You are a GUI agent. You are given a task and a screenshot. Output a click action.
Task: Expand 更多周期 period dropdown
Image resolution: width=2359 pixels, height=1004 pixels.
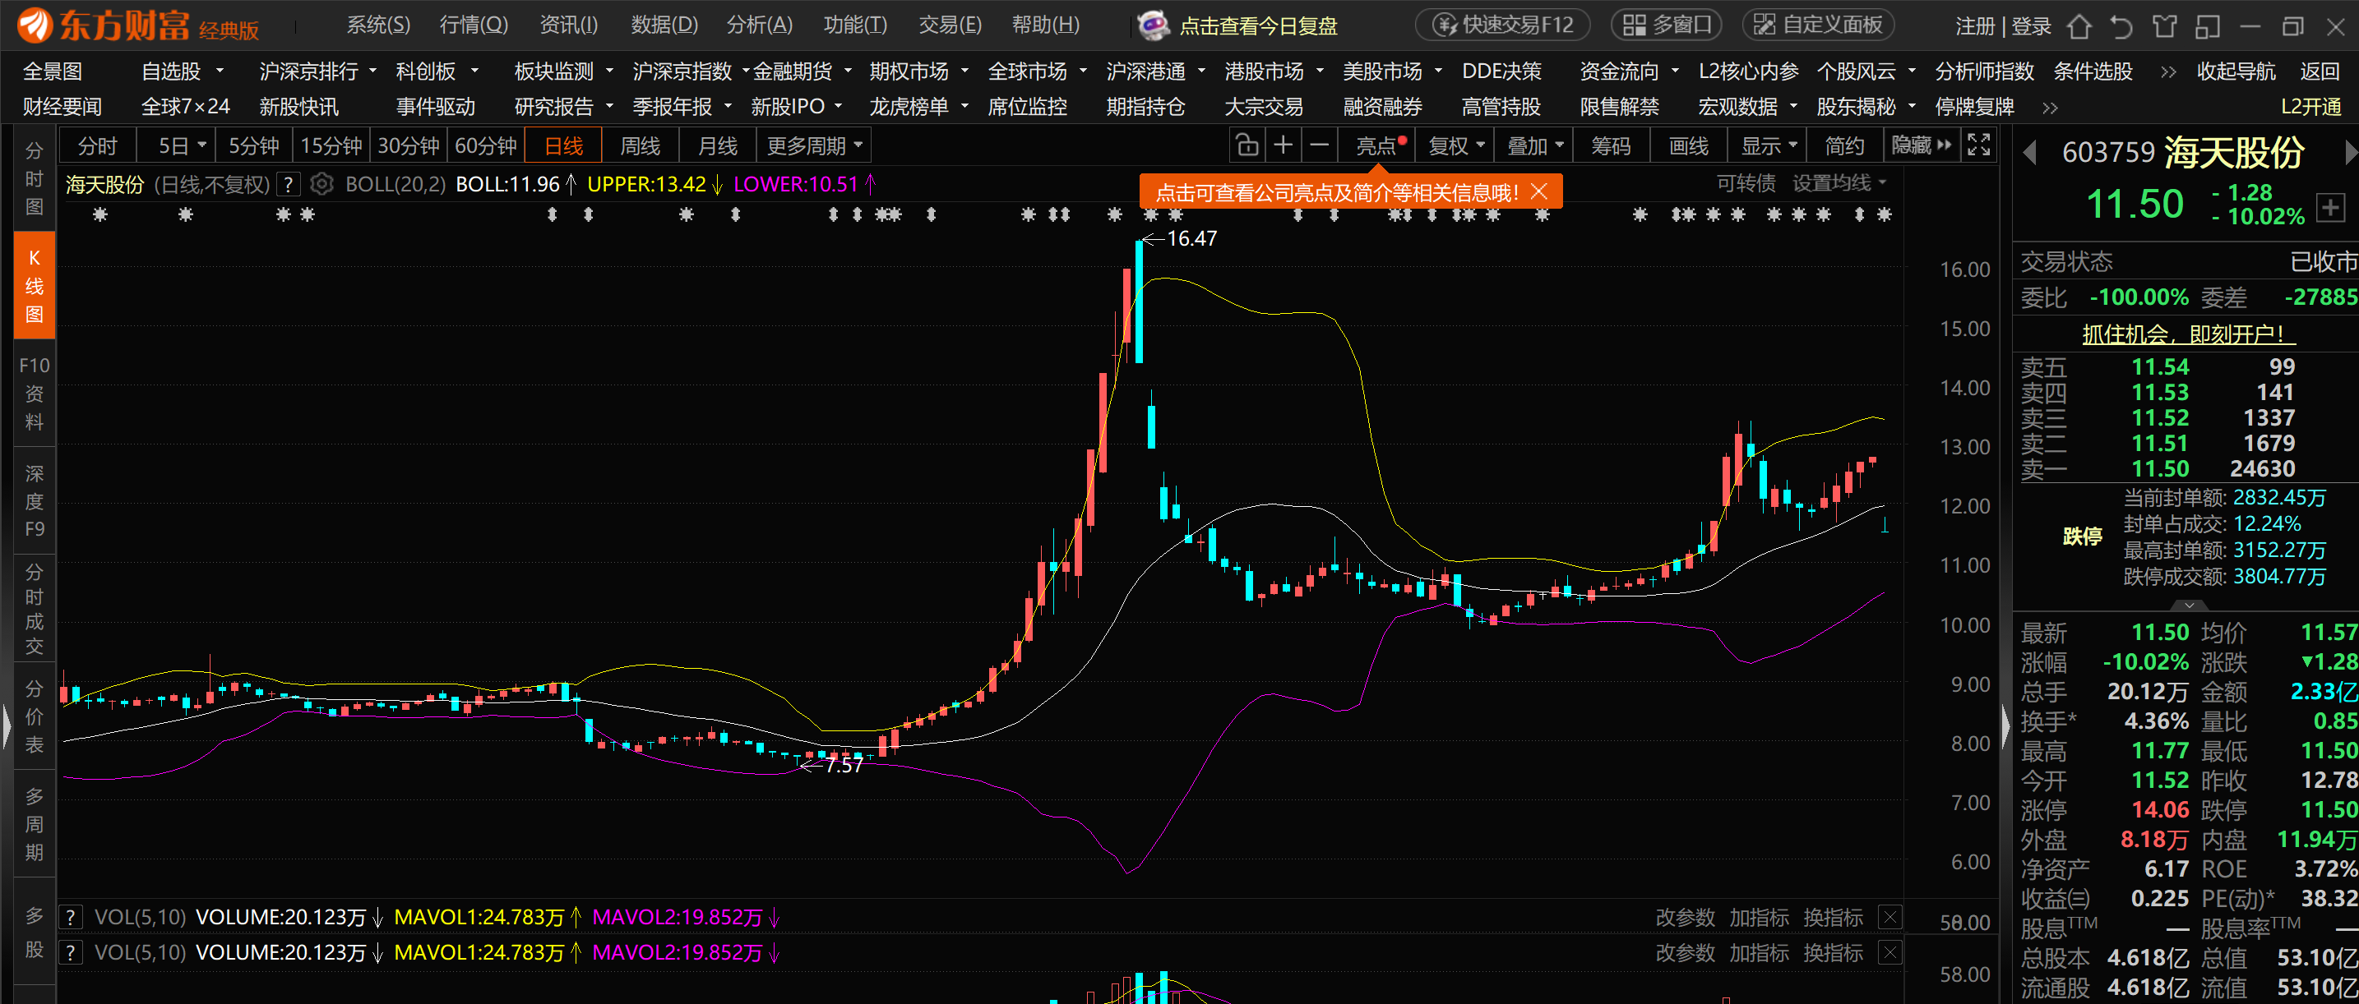[814, 145]
